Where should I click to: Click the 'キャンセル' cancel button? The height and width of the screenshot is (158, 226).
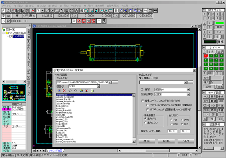coord(166,141)
